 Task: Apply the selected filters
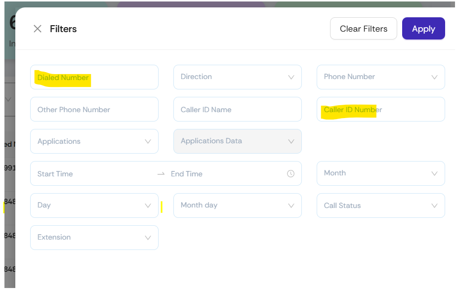(423, 29)
